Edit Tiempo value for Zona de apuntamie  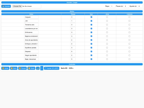pos(73,40)
